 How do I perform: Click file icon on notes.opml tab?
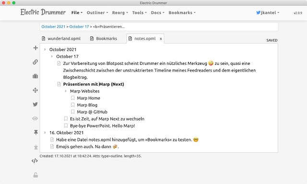point(130,38)
